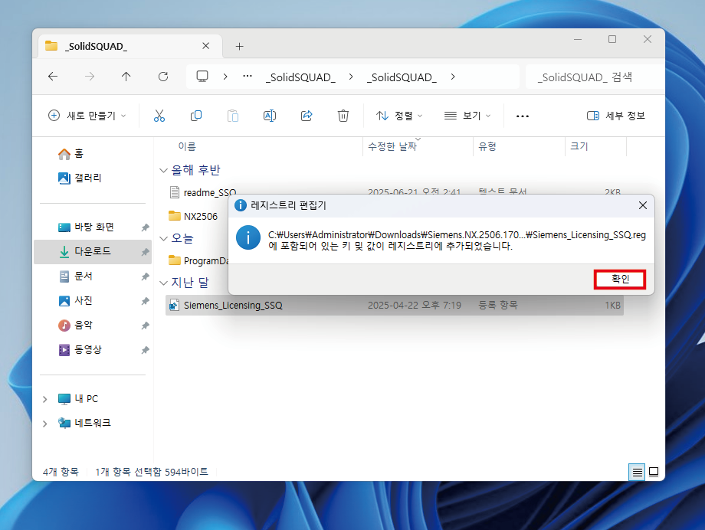
Task: Sort by 크기 column header
Action: (x=579, y=146)
